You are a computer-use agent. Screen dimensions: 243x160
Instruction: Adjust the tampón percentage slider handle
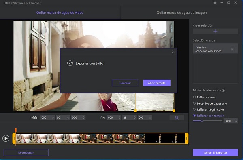202,121
